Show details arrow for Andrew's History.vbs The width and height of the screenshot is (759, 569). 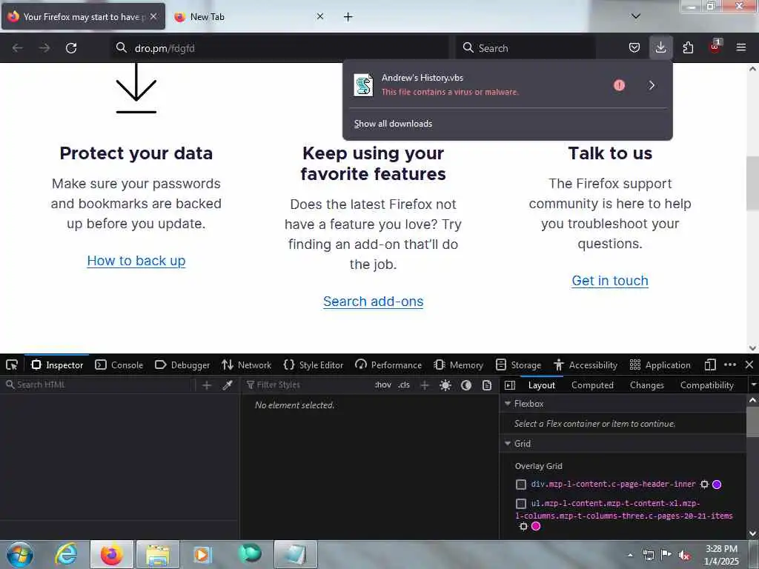click(652, 85)
